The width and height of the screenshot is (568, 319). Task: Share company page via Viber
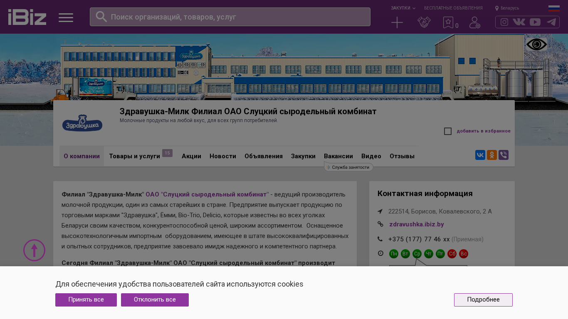[504, 155]
